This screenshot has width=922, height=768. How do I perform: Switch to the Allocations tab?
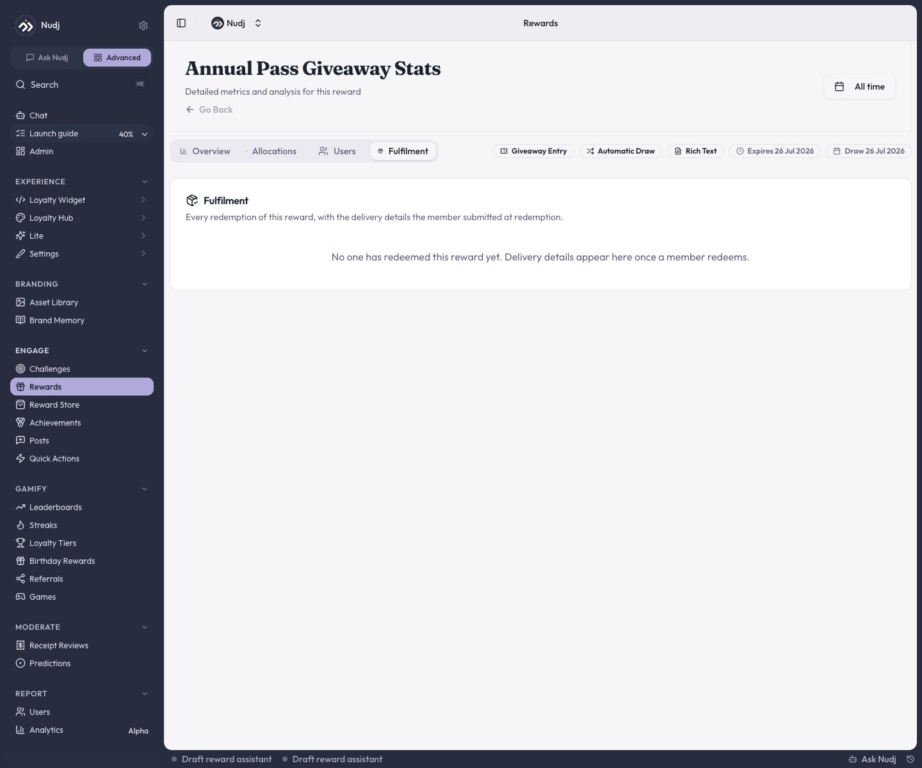point(271,151)
